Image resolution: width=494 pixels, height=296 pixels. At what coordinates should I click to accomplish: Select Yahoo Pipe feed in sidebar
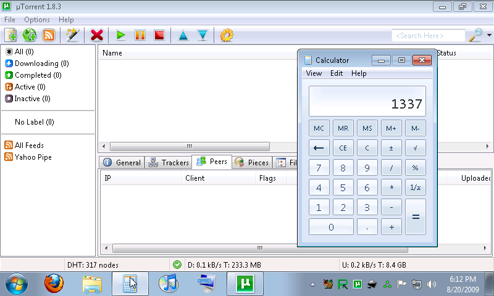(33, 157)
